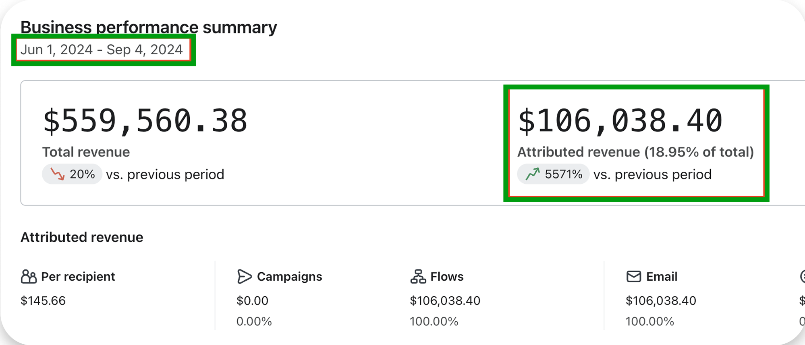Click the Per recipient people icon
The image size is (805, 345).
tap(29, 277)
